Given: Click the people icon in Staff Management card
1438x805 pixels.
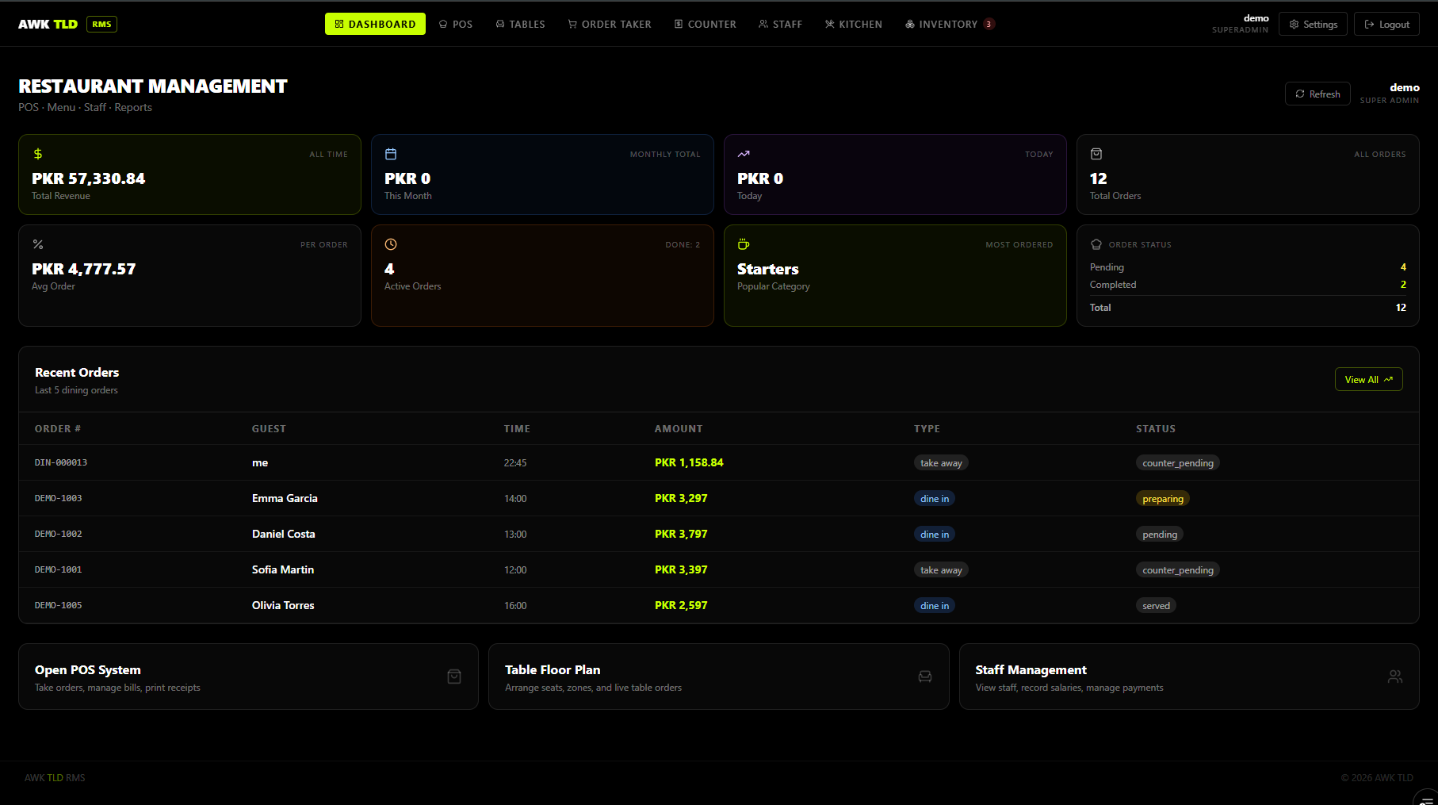Looking at the screenshot, I should 1395,677.
